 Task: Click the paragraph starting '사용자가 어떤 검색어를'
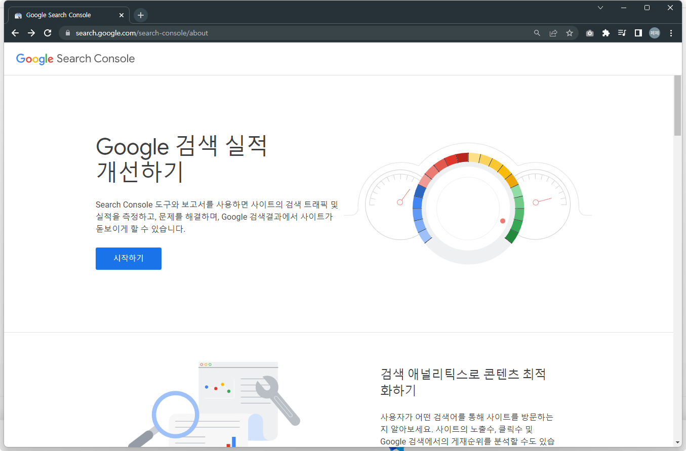click(467, 429)
